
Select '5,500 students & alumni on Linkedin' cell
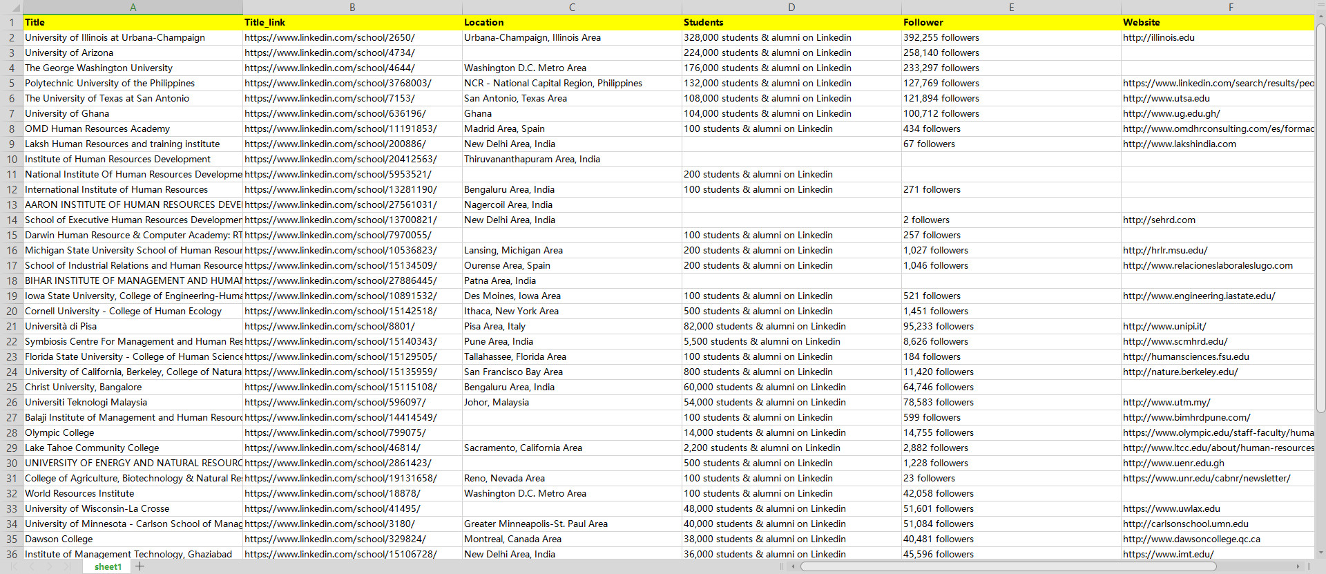pyautogui.click(x=792, y=342)
